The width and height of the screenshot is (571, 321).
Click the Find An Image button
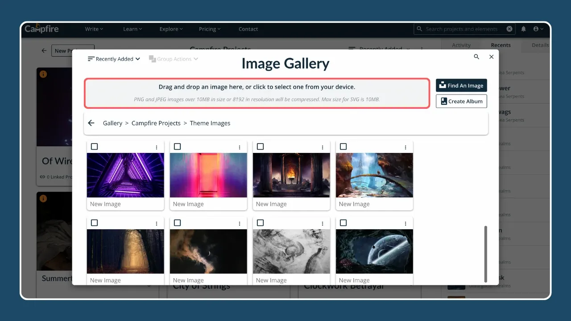[x=461, y=86]
